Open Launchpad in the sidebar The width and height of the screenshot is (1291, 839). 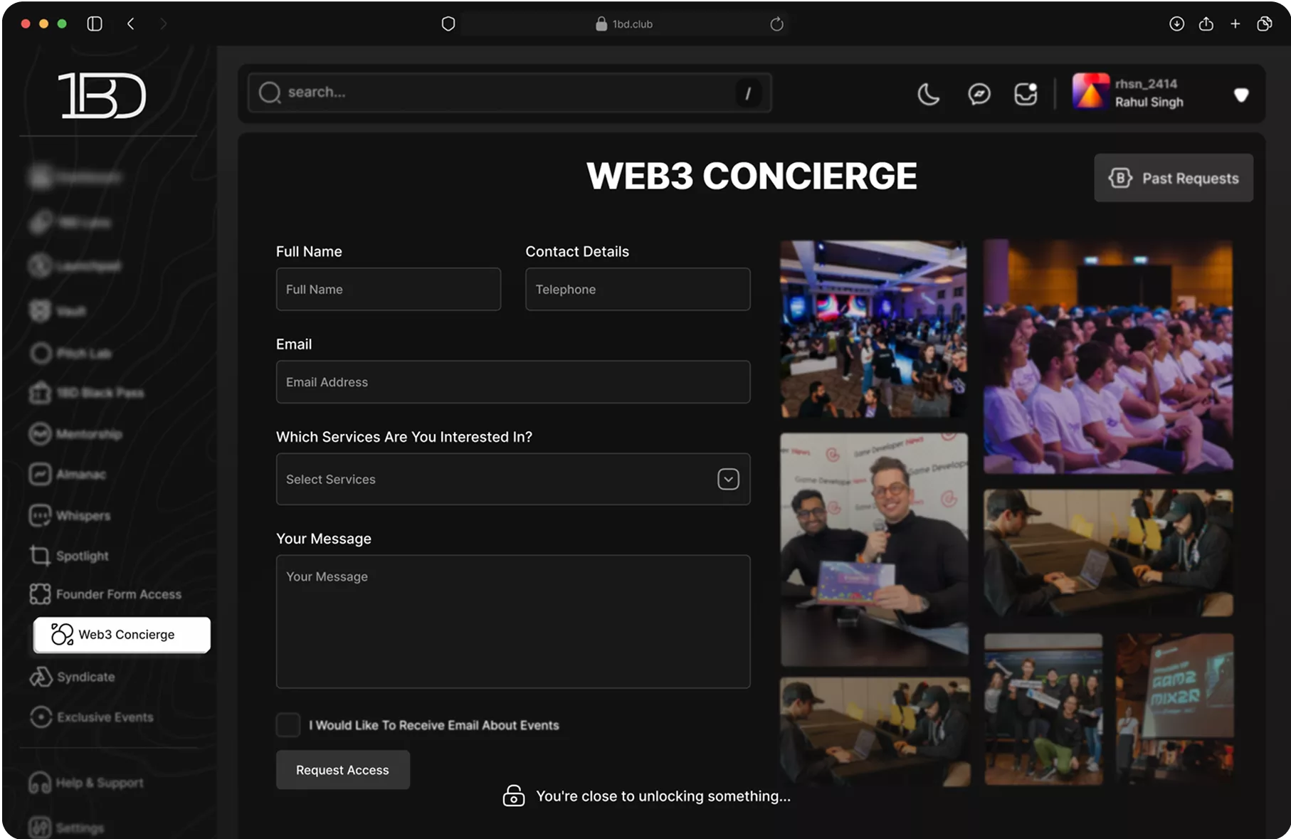coord(75,266)
